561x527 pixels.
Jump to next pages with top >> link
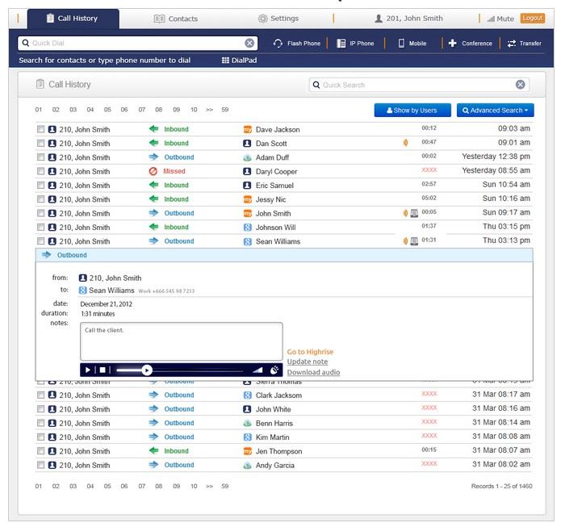tap(209, 109)
